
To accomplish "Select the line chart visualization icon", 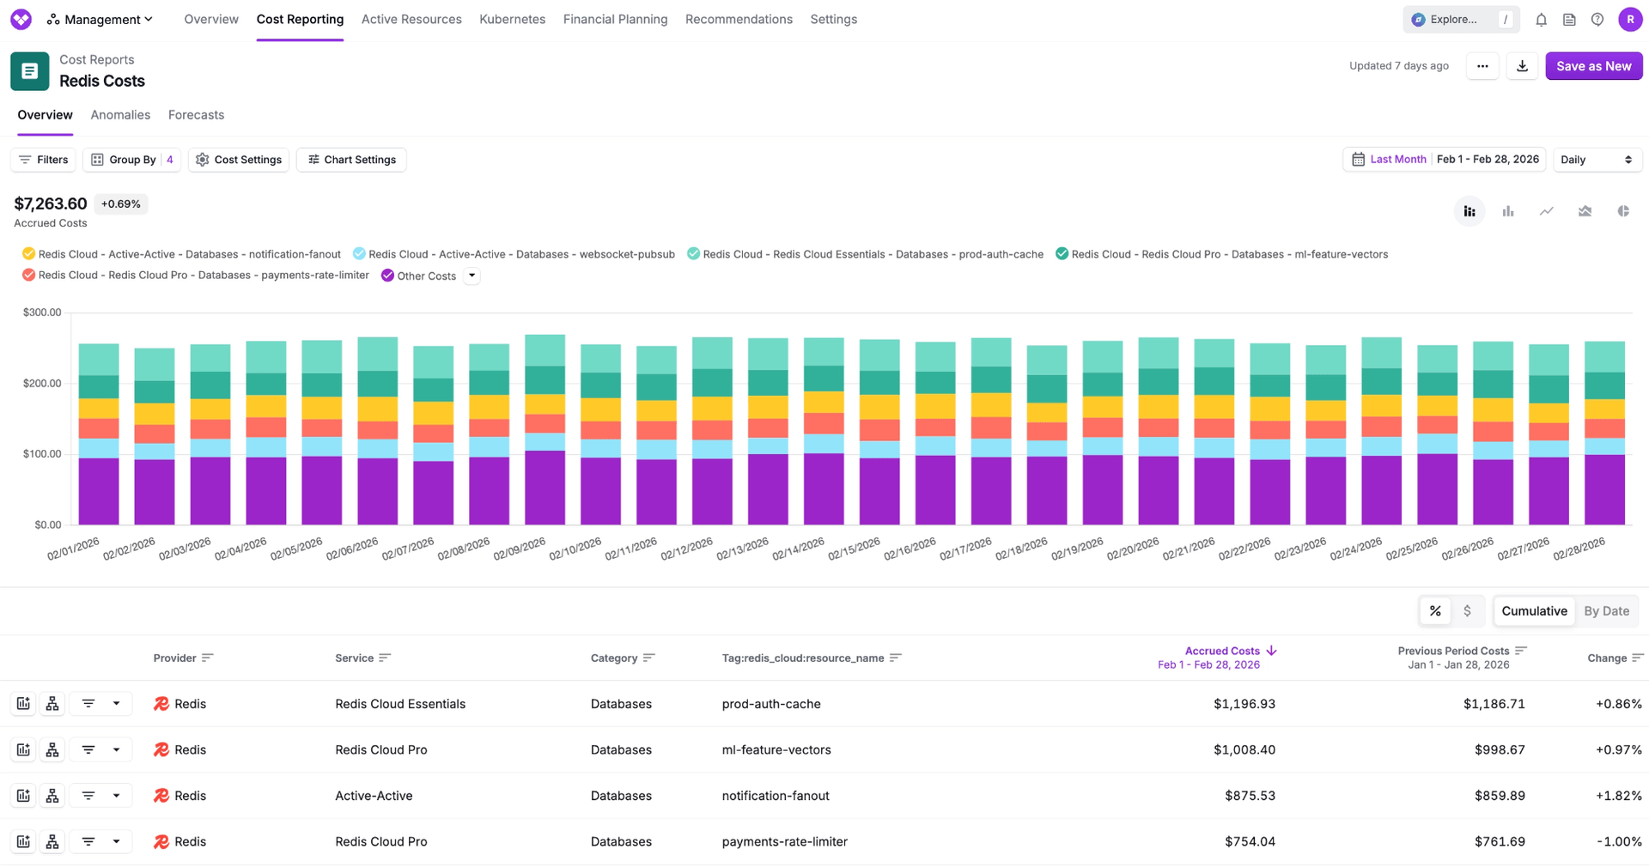I will point(1546,210).
